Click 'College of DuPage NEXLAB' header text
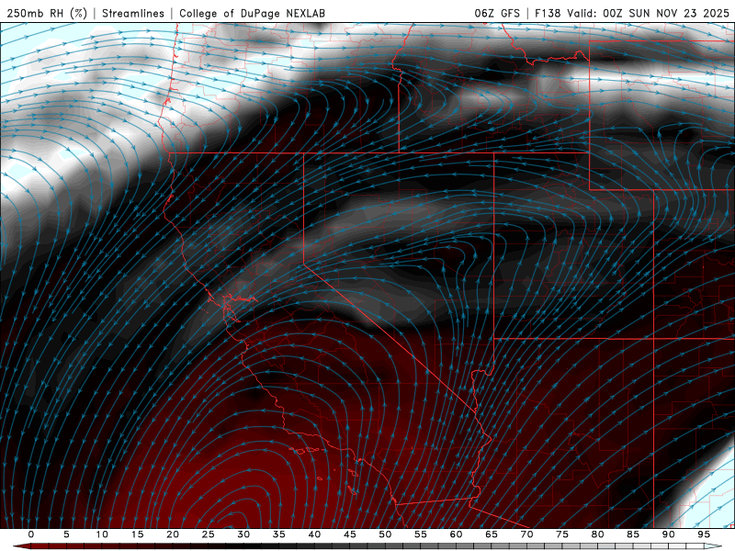Viewport: 735px width, 551px height. 252,13
